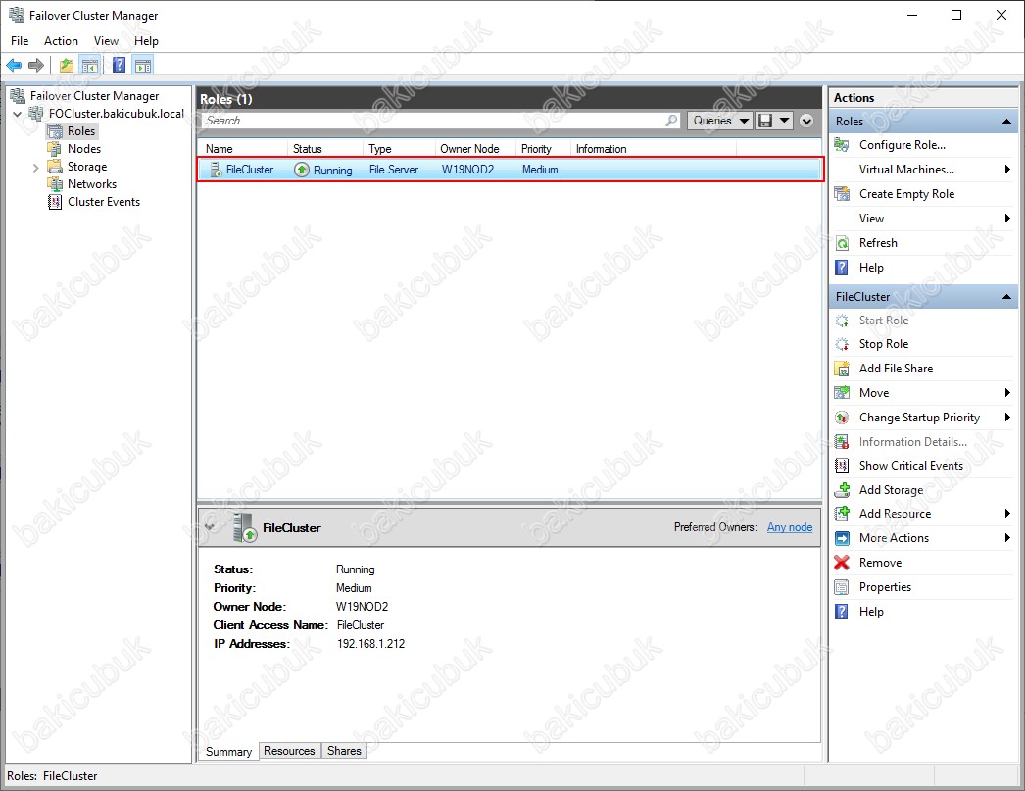Click the Running status in FileCluster row

coord(333,170)
